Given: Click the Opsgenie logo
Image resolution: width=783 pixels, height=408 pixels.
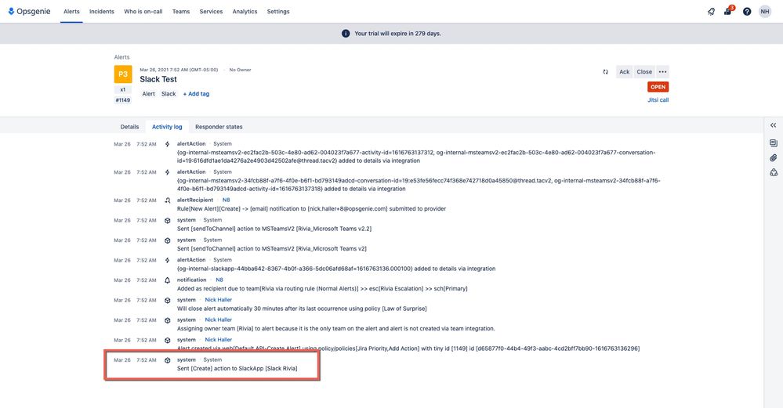Looking at the screenshot, I should tap(30, 12).
